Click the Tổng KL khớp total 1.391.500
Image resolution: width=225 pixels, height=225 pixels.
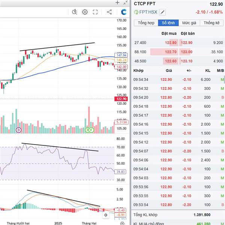pos(202,215)
